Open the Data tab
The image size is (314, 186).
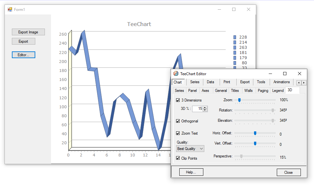(210, 82)
